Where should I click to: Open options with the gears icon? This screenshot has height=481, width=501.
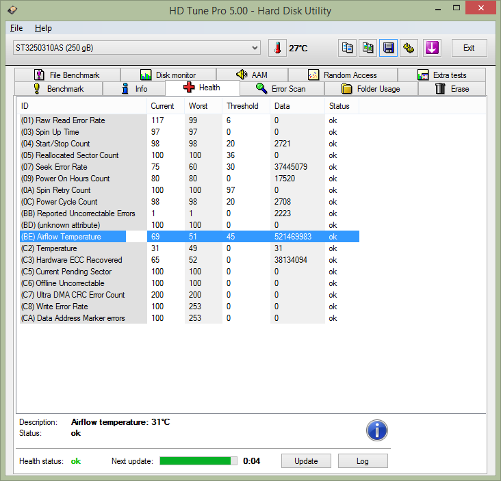(409, 48)
